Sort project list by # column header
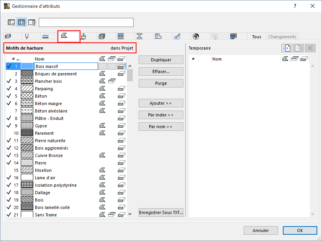Screen dimensions: 322x241 (16, 59)
